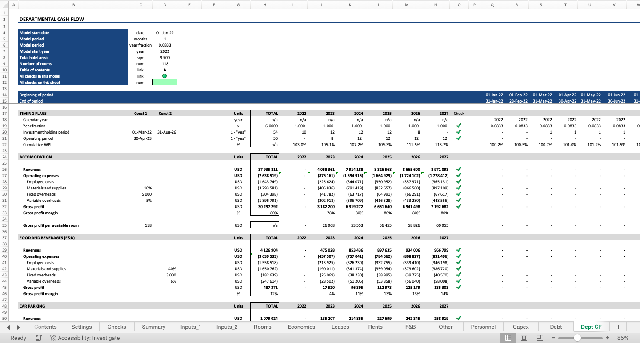Zoom out using the minus icon
This screenshot has width=640, height=343.
click(x=553, y=338)
